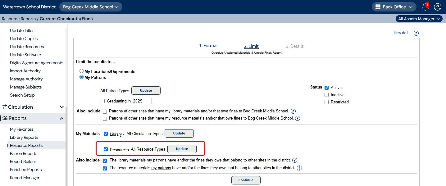Check patrons of other sites with resource materials
The height and width of the screenshot is (186, 446).
tap(105, 118)
